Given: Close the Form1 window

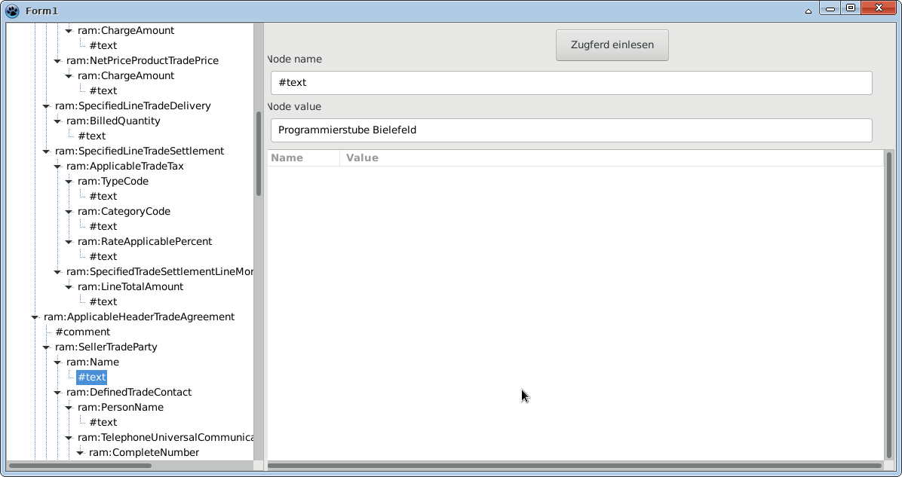Looking at the screenshot, I should (879, 8).
